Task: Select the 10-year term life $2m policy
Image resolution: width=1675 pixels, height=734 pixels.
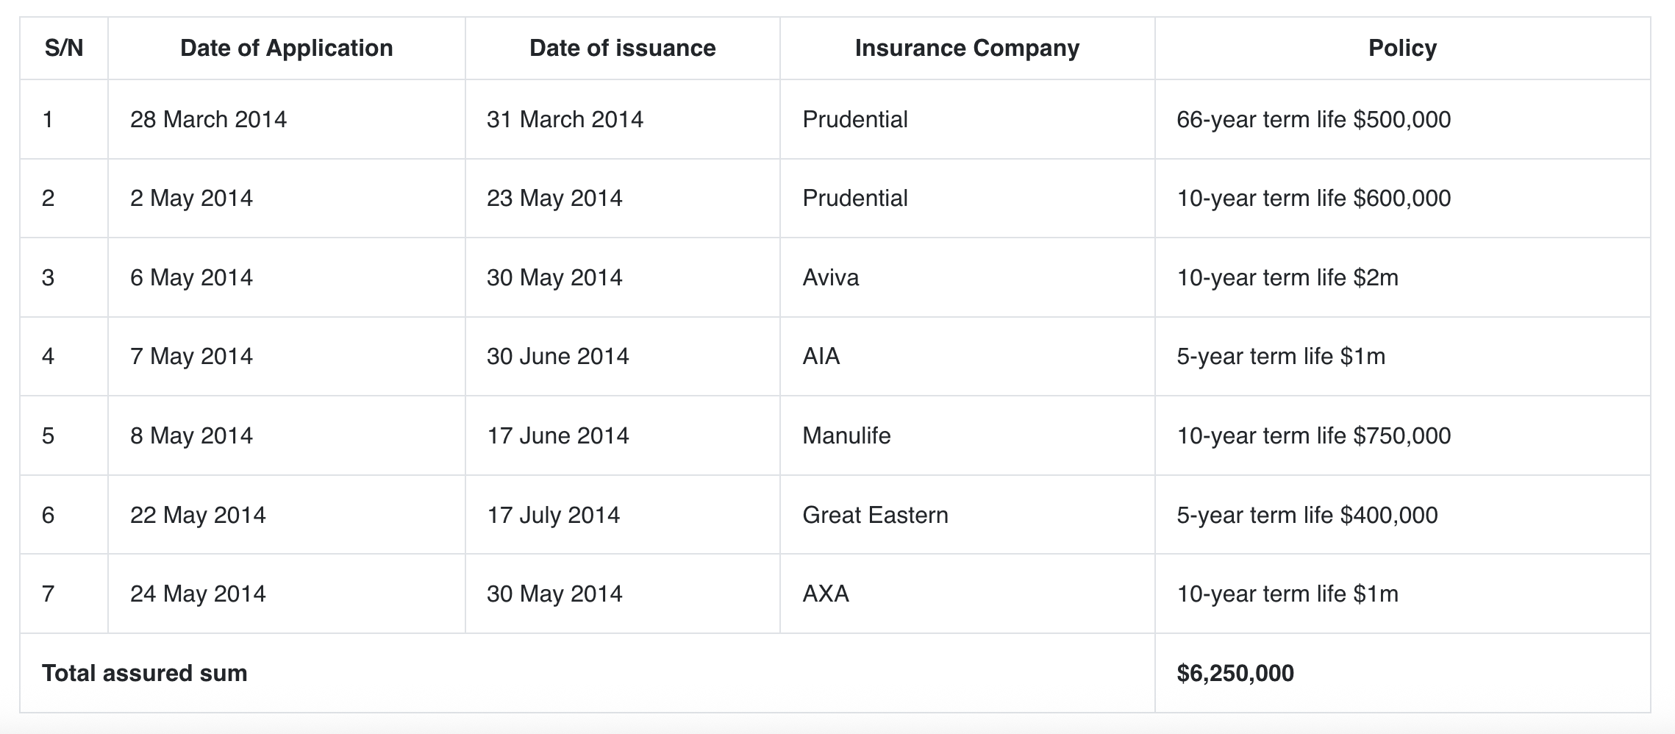Action: point(1287,277)
